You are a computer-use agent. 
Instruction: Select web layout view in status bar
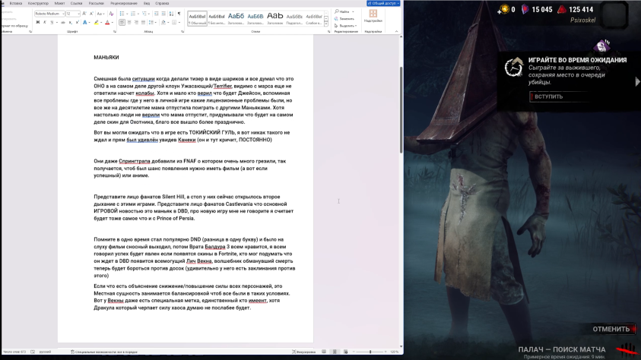[345, 352]
